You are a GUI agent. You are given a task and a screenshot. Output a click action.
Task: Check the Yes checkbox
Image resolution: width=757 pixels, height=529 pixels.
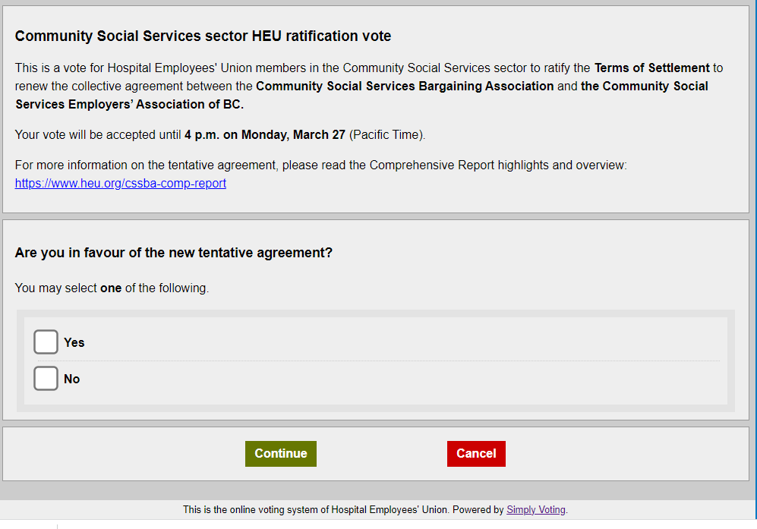(46, 342)
